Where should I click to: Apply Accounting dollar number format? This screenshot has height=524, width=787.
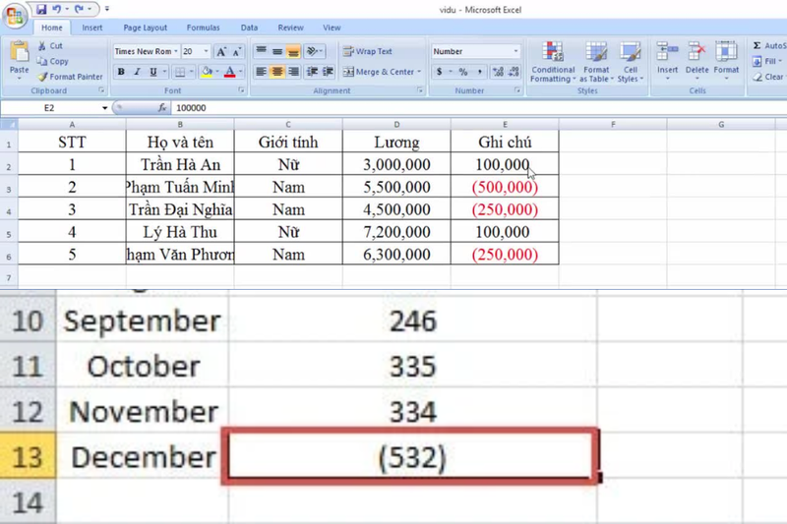(439, 72)
